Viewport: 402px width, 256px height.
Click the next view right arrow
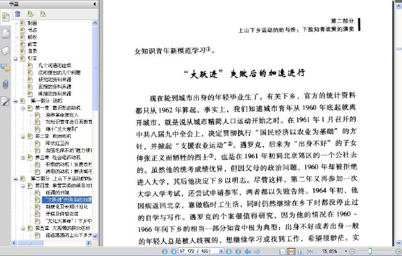(x=257, y=251)
